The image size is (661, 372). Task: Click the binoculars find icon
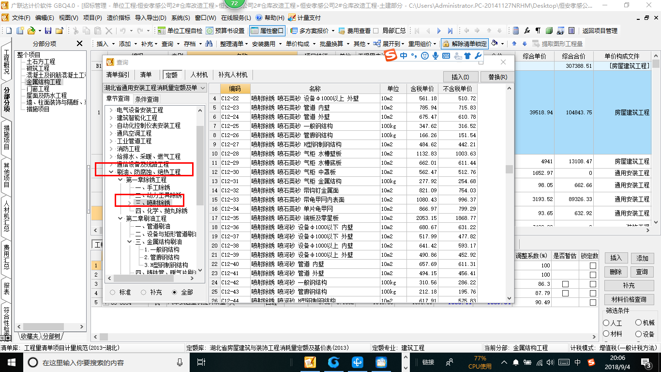click(209, 44)
